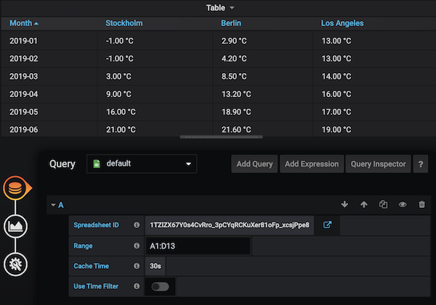The height and width of the screenshot is (305, 436).
Task: Click the query help question mark button
Action: point(420,164)
